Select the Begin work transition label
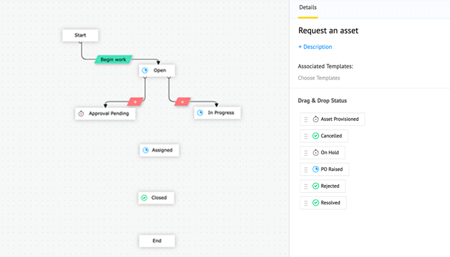450x257 pixels. tap(113, 59)
